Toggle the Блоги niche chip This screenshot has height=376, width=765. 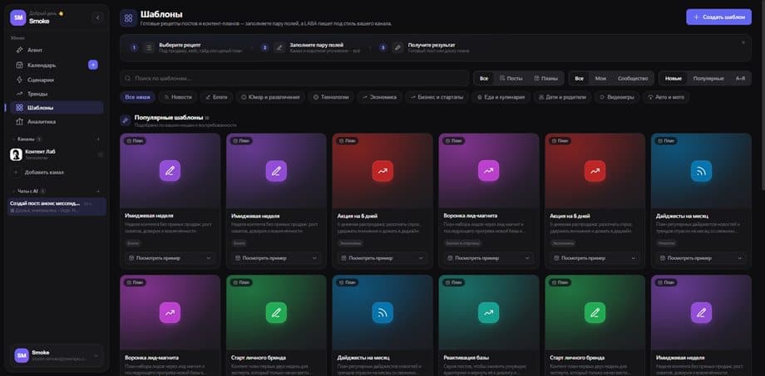point(217,97)
